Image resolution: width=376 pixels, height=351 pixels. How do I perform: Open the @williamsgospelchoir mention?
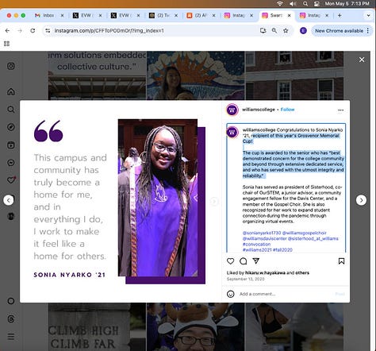tap(305, 233)
